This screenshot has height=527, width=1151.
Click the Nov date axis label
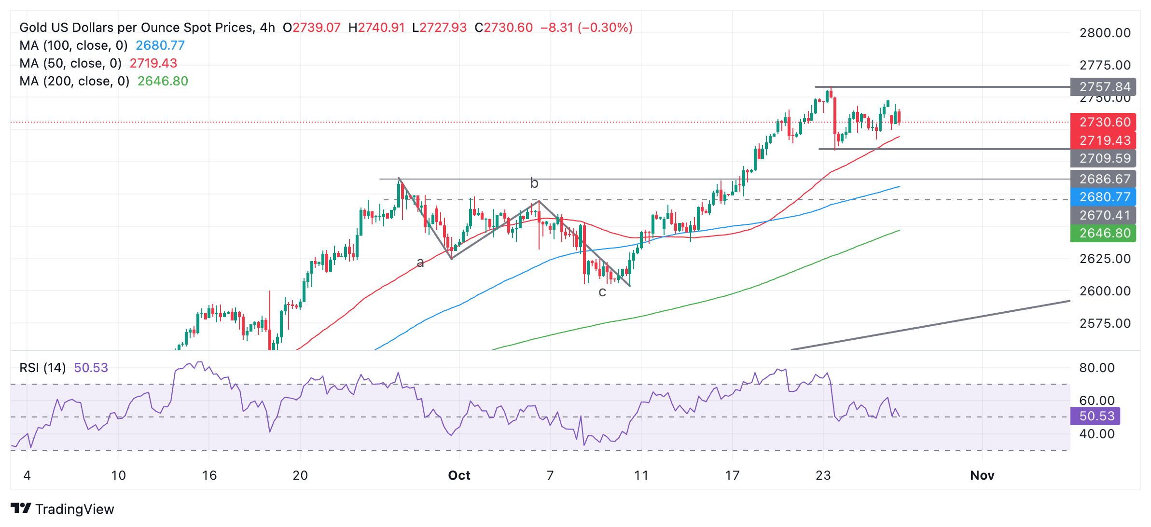coord(982,475)
